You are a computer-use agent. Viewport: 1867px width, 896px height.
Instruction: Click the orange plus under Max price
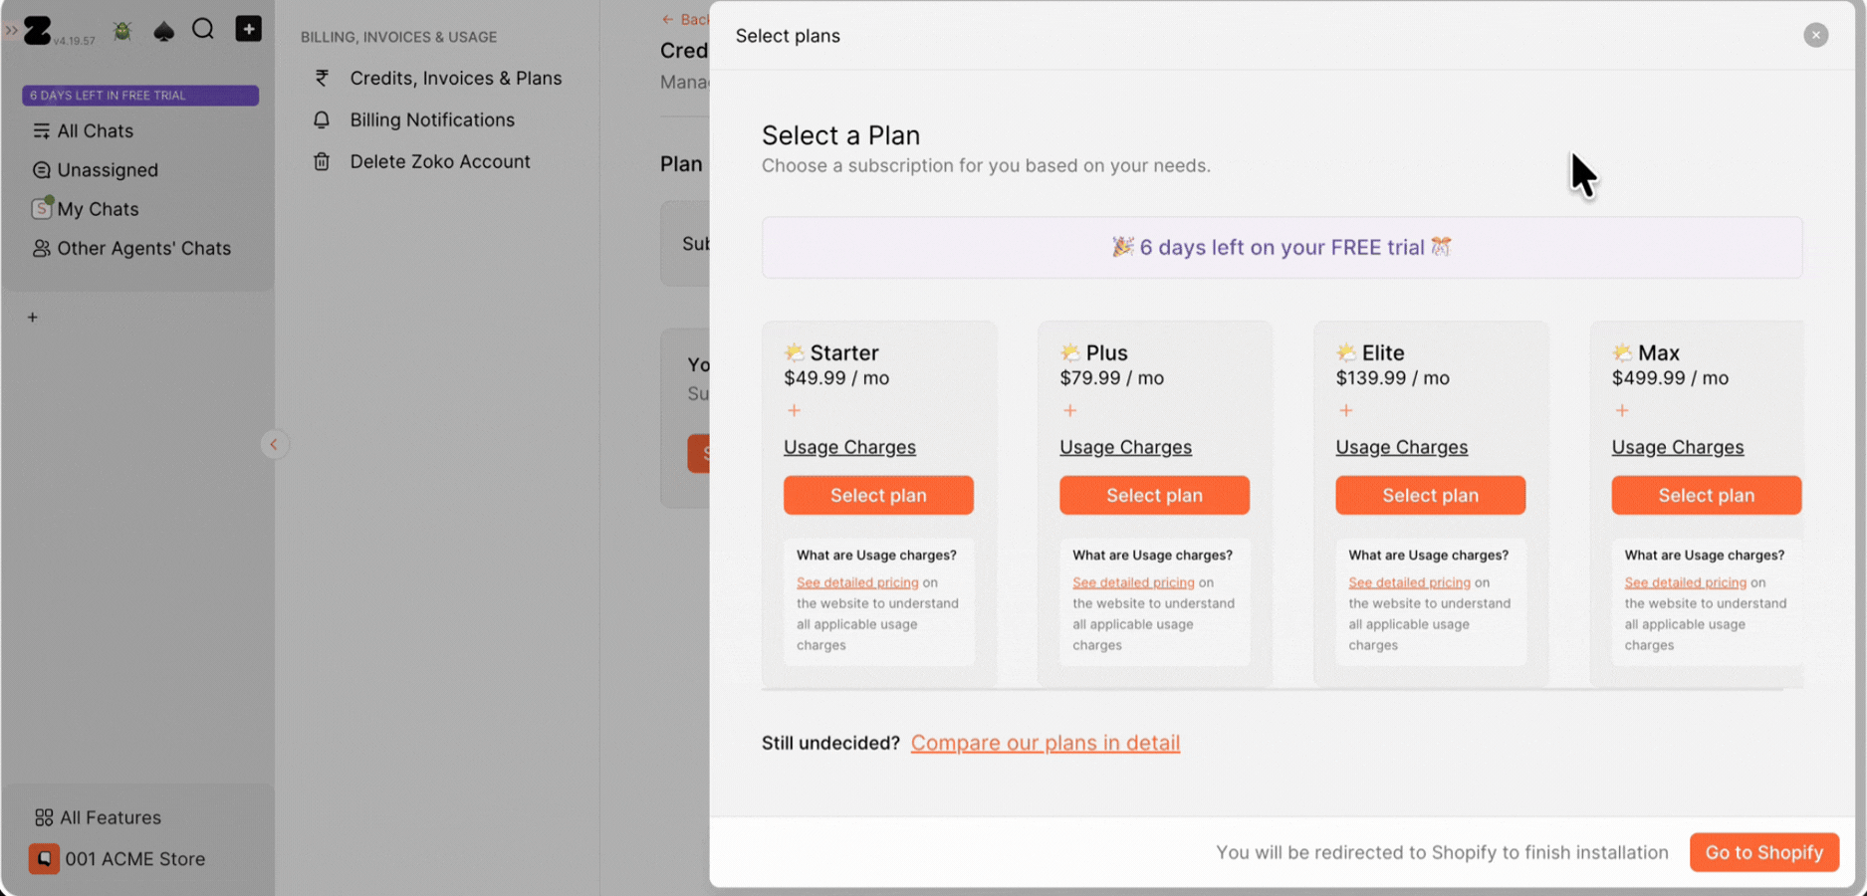1621,410
